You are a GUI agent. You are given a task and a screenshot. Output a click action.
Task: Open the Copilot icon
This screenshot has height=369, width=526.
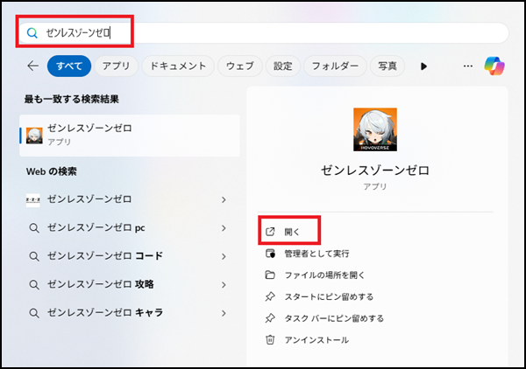[x=494, y=66]
